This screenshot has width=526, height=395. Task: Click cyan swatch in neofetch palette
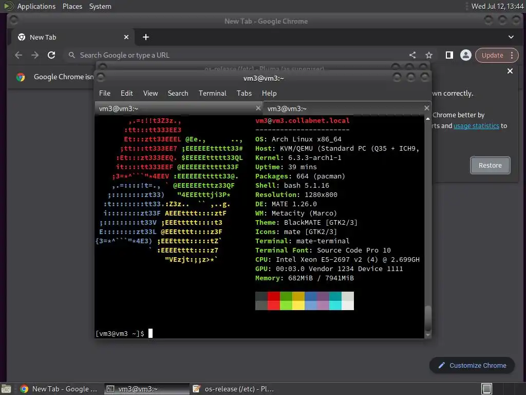[335, 301]
